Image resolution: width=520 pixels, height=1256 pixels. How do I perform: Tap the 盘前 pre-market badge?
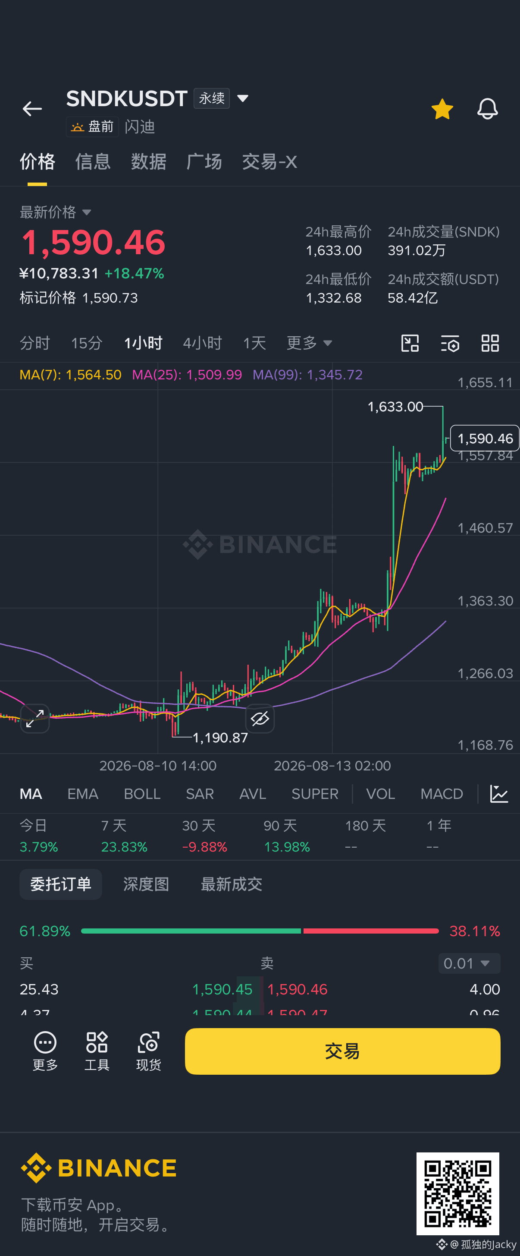(93, 127)
